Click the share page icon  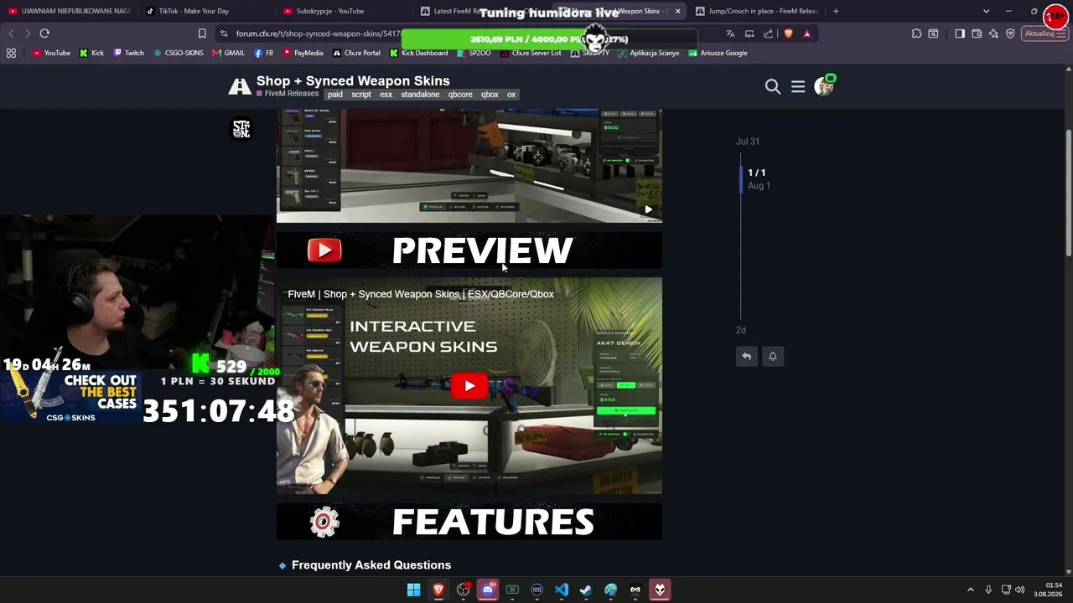tap(769, 33)
